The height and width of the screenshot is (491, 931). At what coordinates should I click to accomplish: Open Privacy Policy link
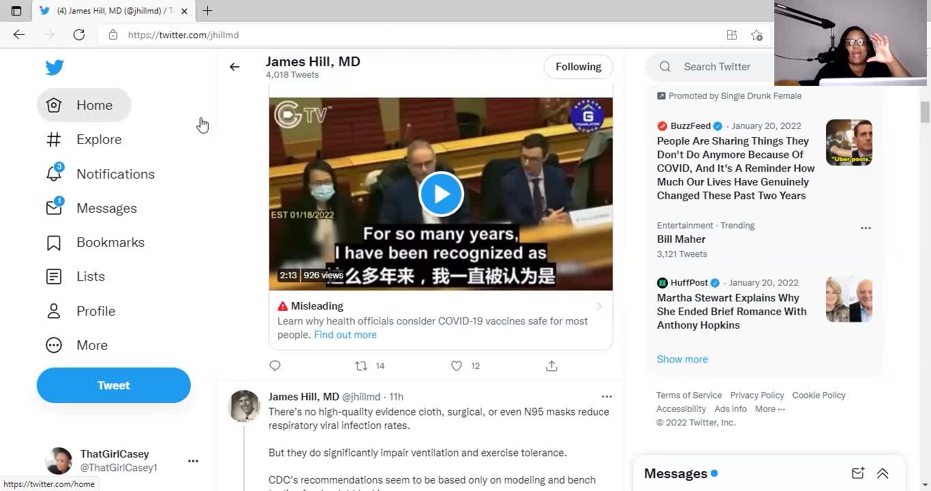[x=757, y=396]
